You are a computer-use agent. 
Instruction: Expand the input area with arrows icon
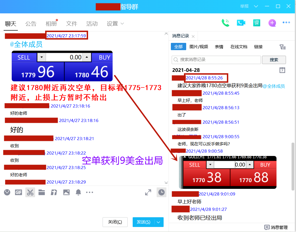(148, 192)
